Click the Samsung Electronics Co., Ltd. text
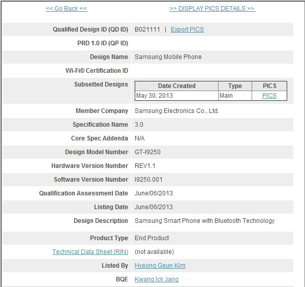The width and height of the screenshot is (305, 287). point(176,111)
